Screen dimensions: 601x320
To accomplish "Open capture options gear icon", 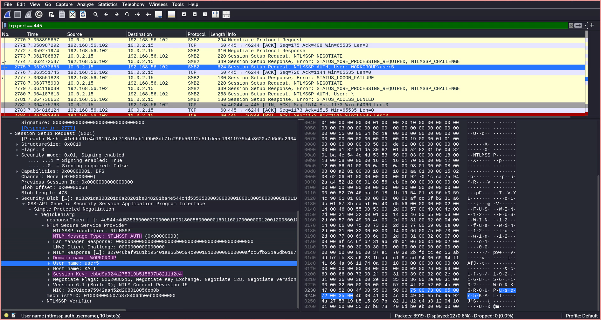I will point(39,14).
